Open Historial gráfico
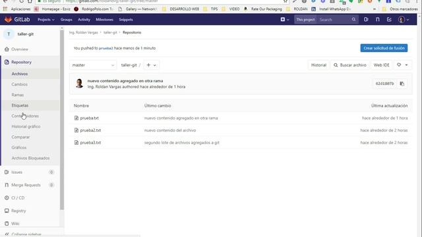This screenshot has width=422, height=237. (x=26, y=126)
